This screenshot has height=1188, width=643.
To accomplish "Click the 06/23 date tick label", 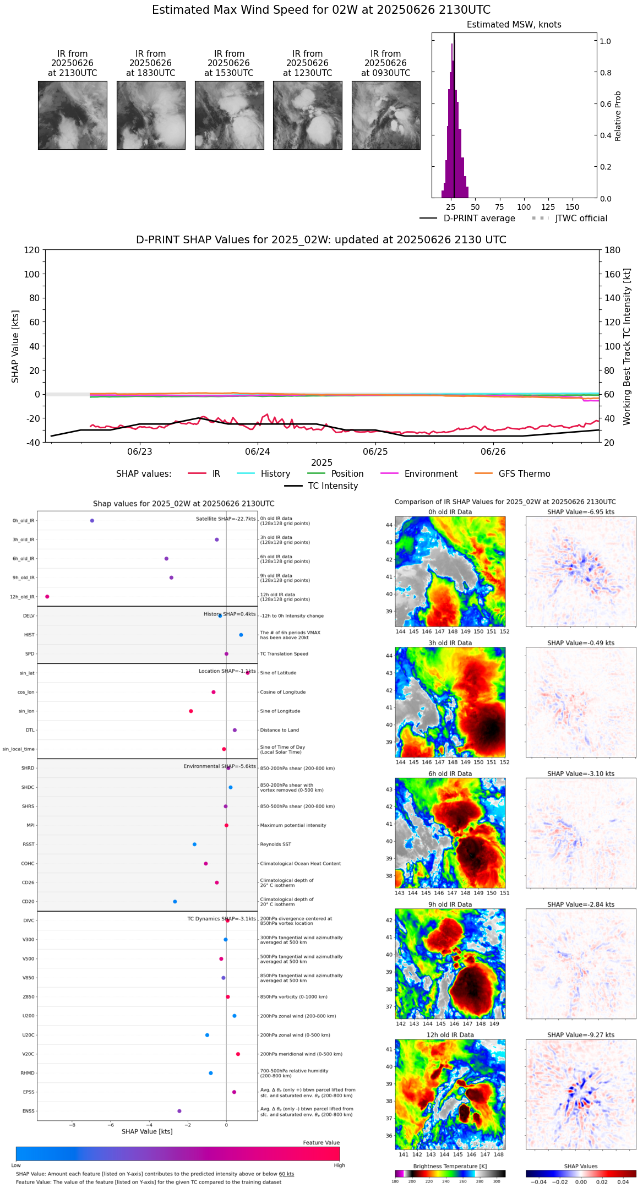I will point(140,452).
